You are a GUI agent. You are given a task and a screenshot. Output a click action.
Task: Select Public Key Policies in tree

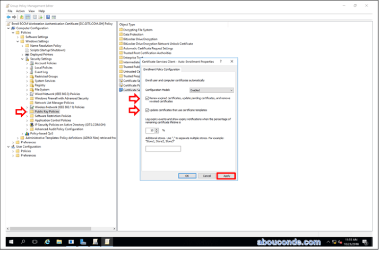point(47,112)
